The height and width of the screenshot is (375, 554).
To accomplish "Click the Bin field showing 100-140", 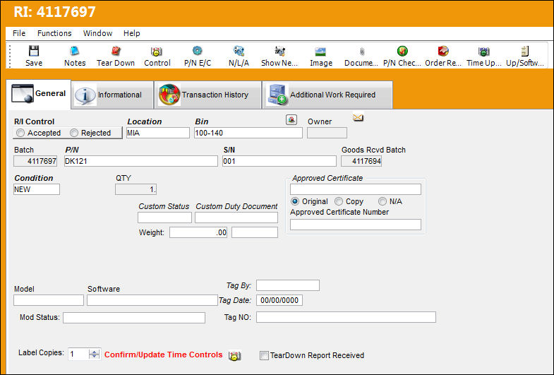I will coord(248,133).
